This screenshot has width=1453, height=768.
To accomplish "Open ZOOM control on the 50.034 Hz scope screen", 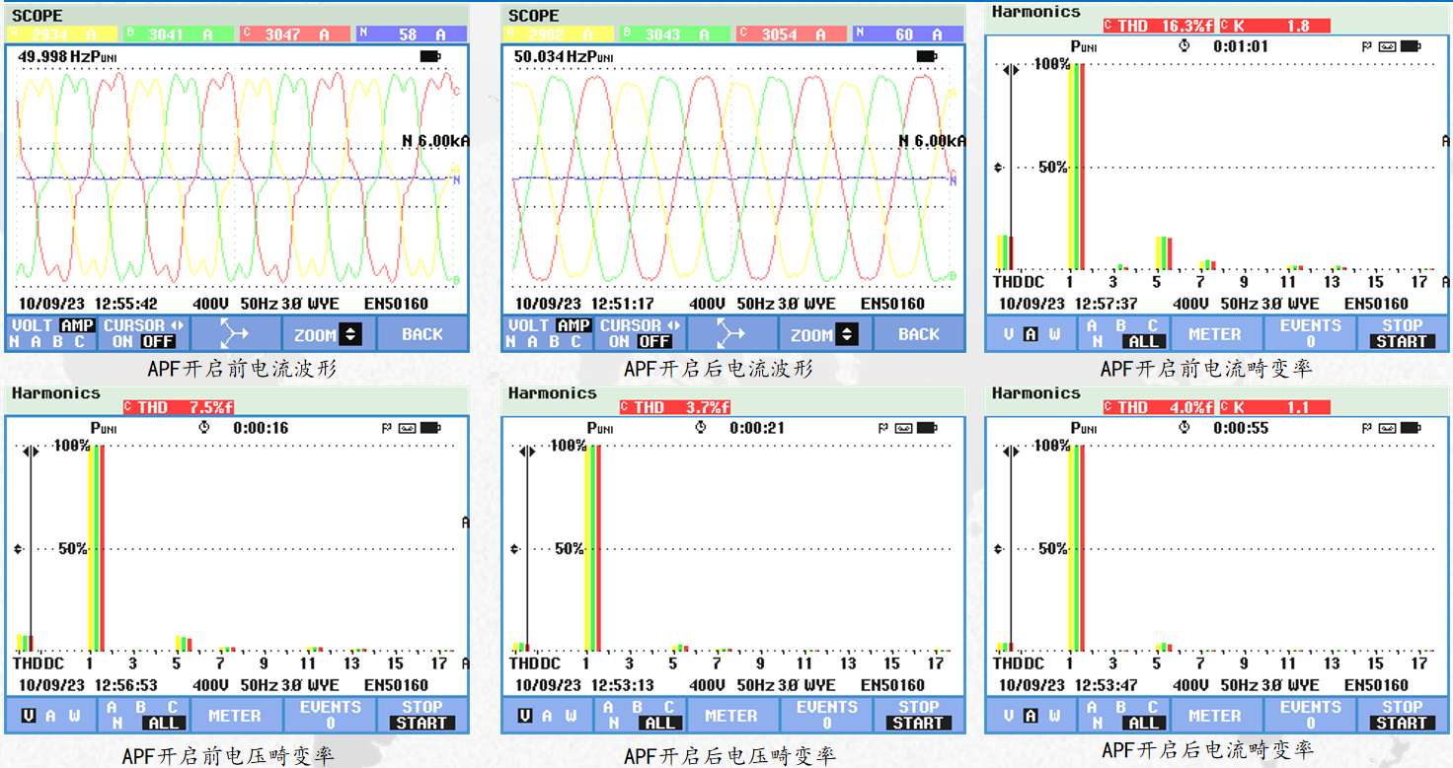I will pos(824,335).
